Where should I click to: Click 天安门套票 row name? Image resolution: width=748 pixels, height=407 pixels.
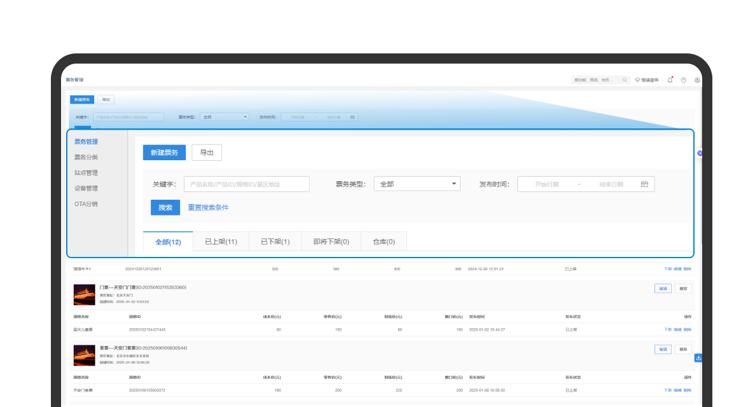point(83,390)
